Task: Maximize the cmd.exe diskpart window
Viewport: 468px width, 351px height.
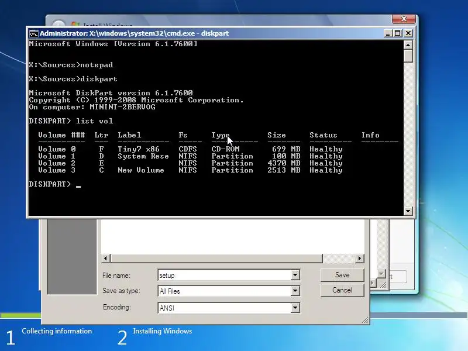Action: click(398, 33)
